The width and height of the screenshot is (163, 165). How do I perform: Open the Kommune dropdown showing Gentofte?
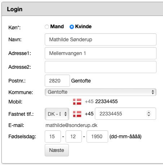(x=101, y=92)
